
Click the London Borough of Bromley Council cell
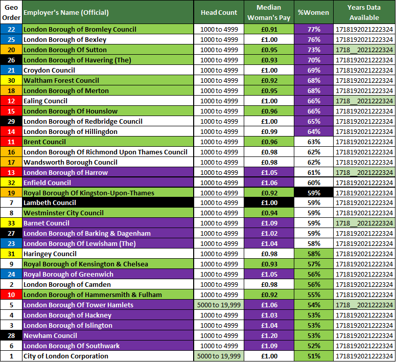tap(108, 30)
